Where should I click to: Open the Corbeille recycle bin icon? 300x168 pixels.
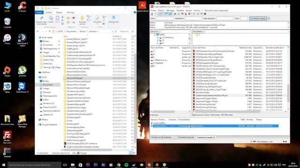click(7, 23)
